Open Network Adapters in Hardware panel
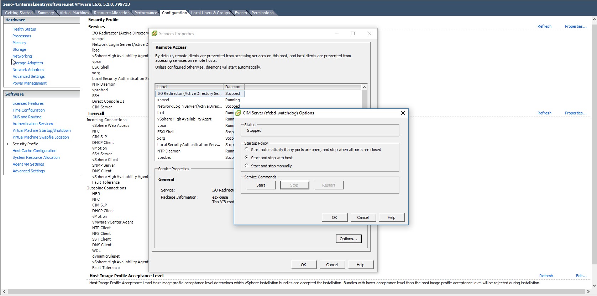The width and height of the screenshot is (597, 296). [28, 70]
